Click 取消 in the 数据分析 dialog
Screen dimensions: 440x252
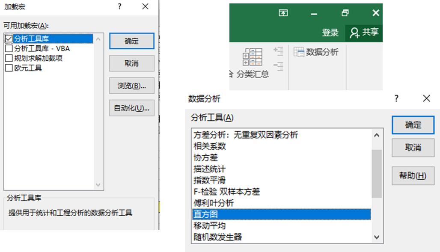[413, 148]
